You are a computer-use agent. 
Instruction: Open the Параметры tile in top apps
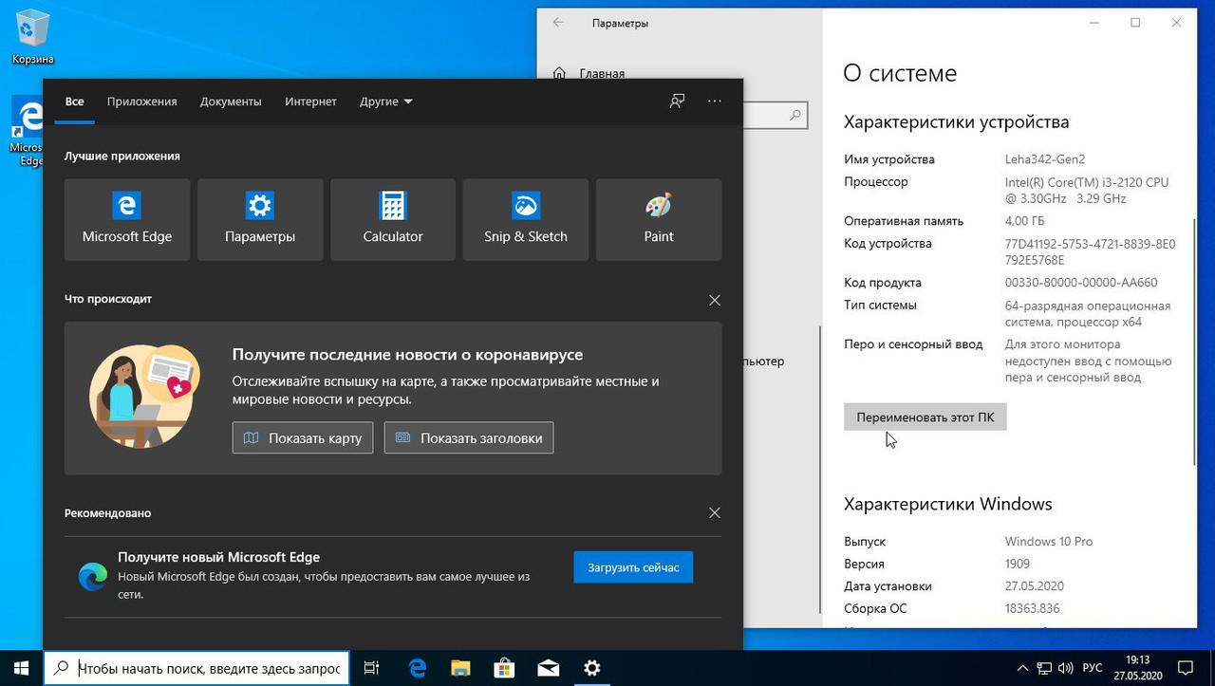pos(260,219)
